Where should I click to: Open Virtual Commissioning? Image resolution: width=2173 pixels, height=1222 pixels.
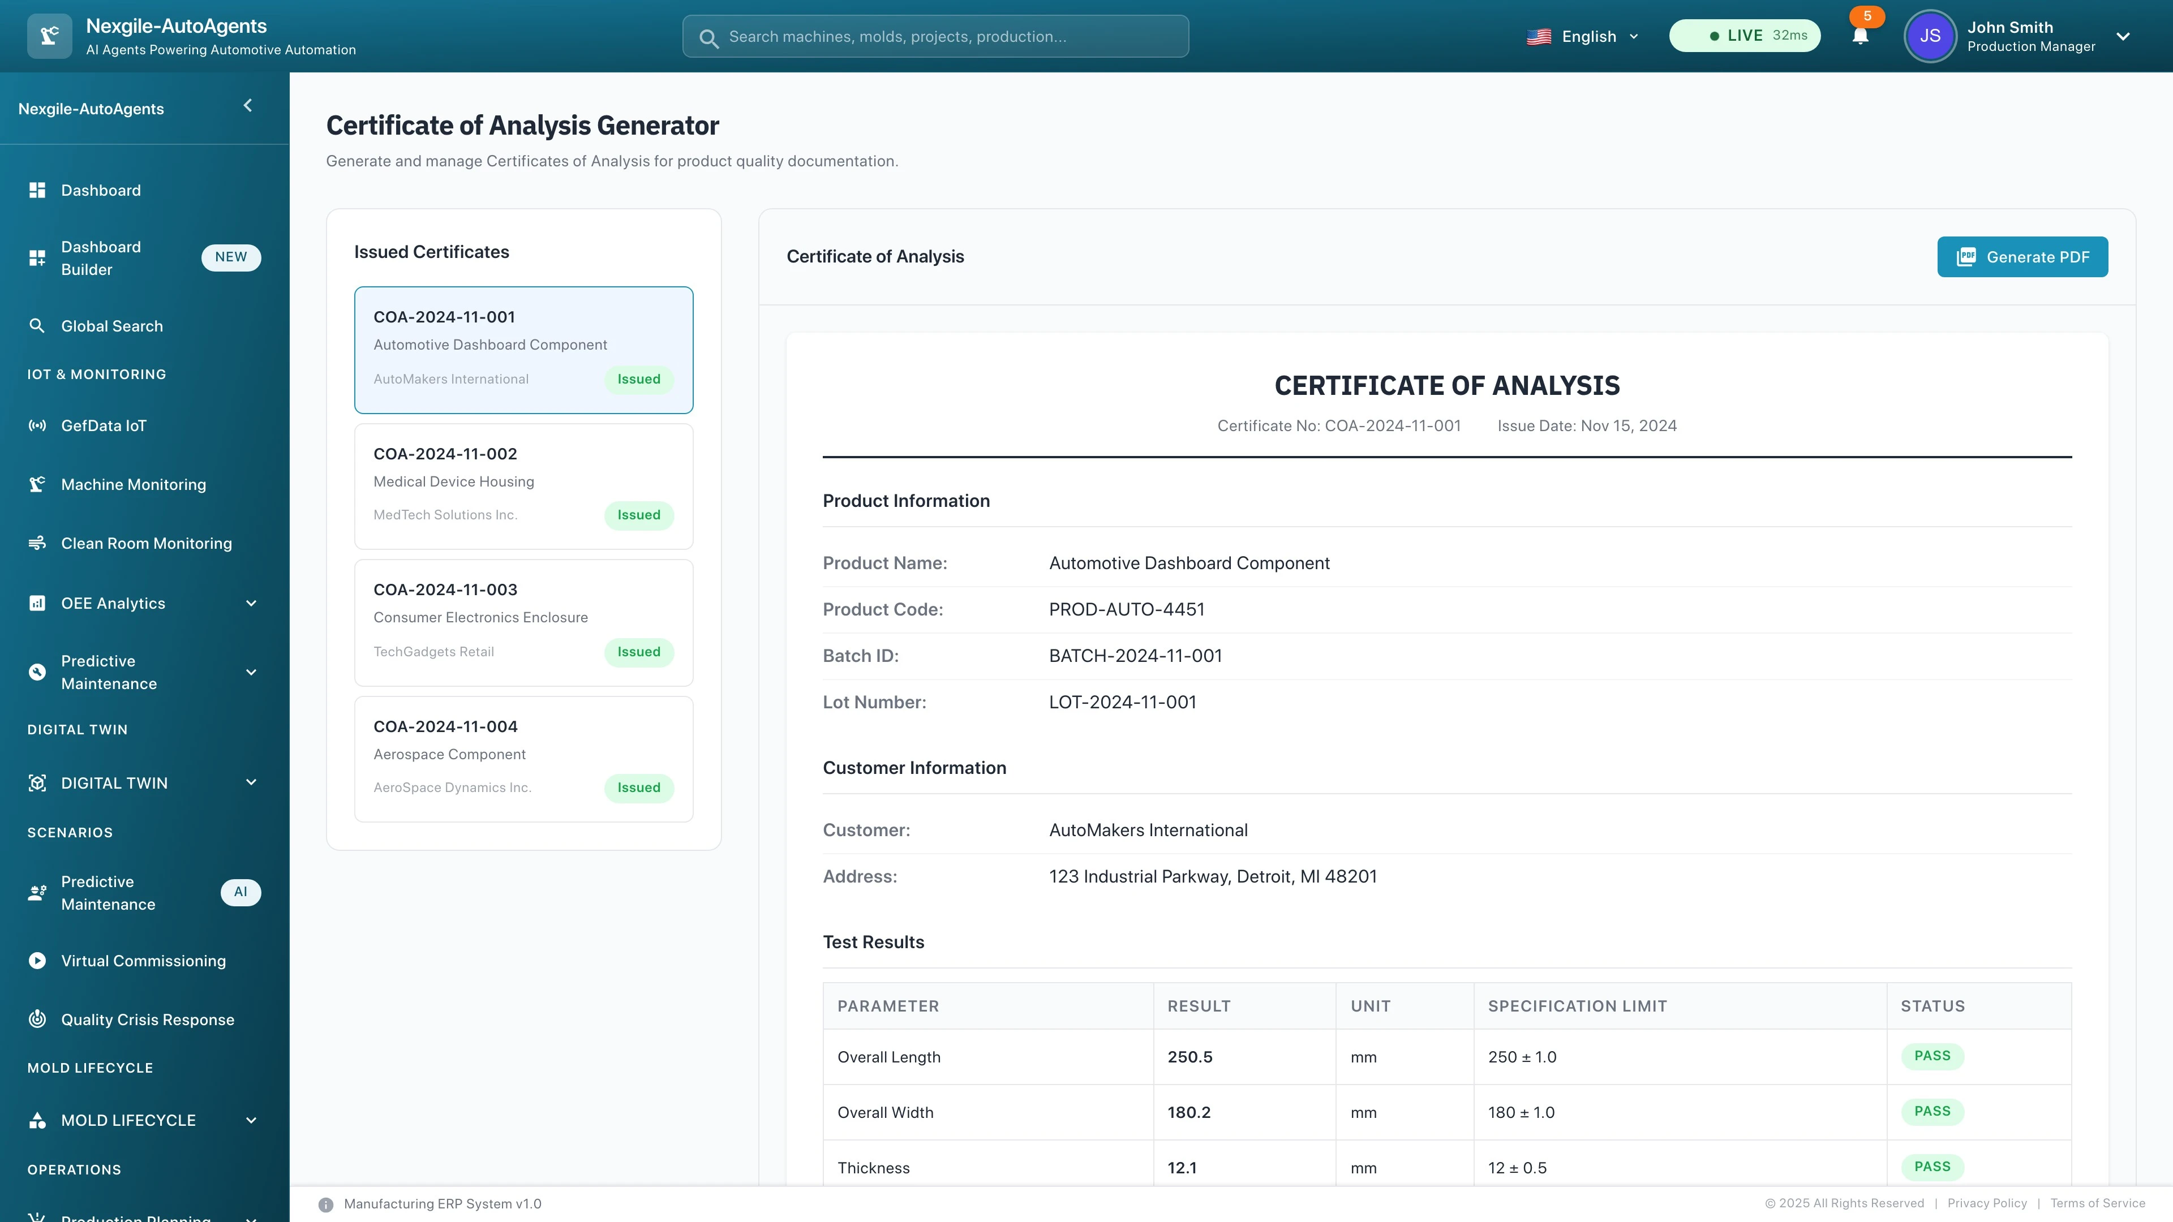pos(143,961)
